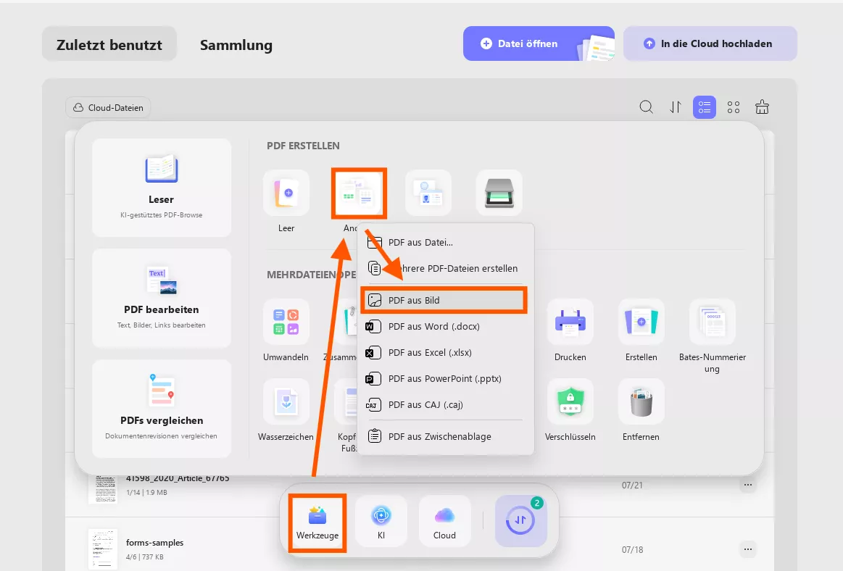Viewport: 843px width, 571px height.
Task: Switch to Sammlung tab
Action: (x=236, y=45)
